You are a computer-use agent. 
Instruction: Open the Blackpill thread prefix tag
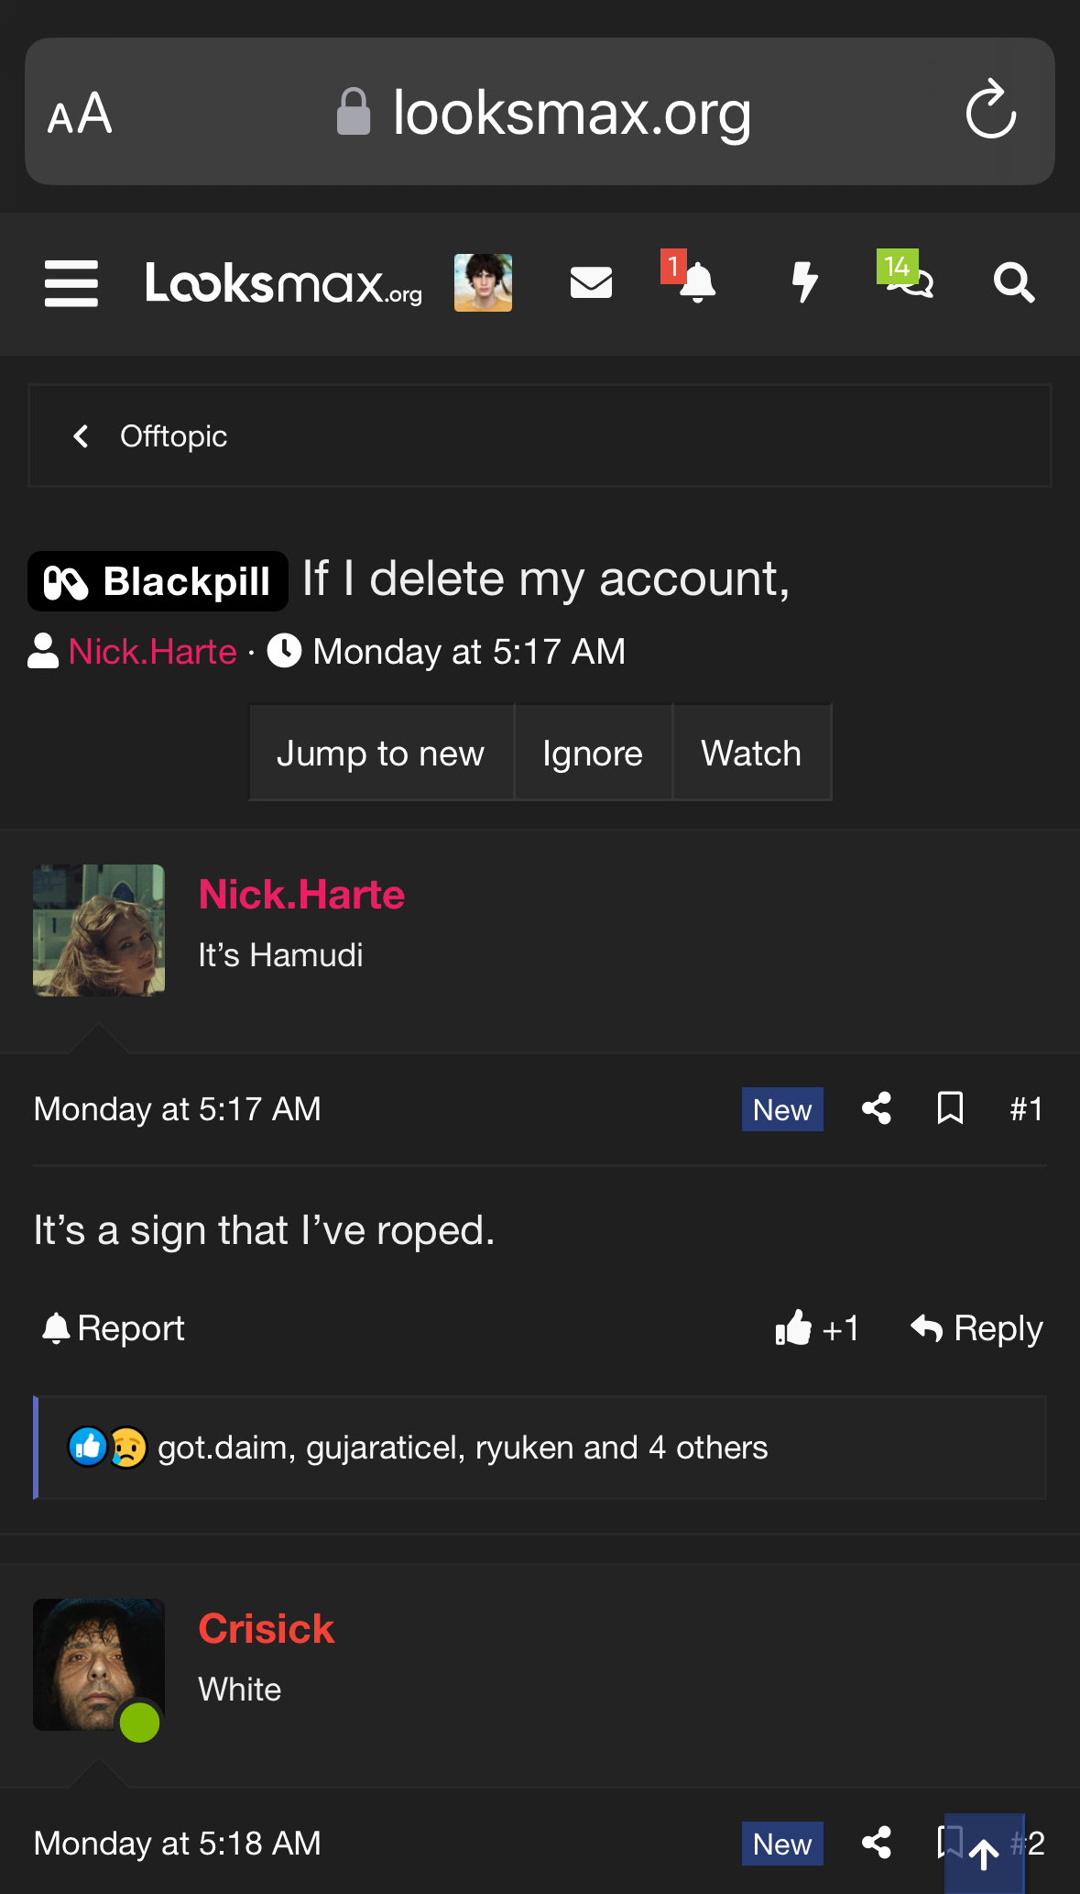tap(158, 581)
